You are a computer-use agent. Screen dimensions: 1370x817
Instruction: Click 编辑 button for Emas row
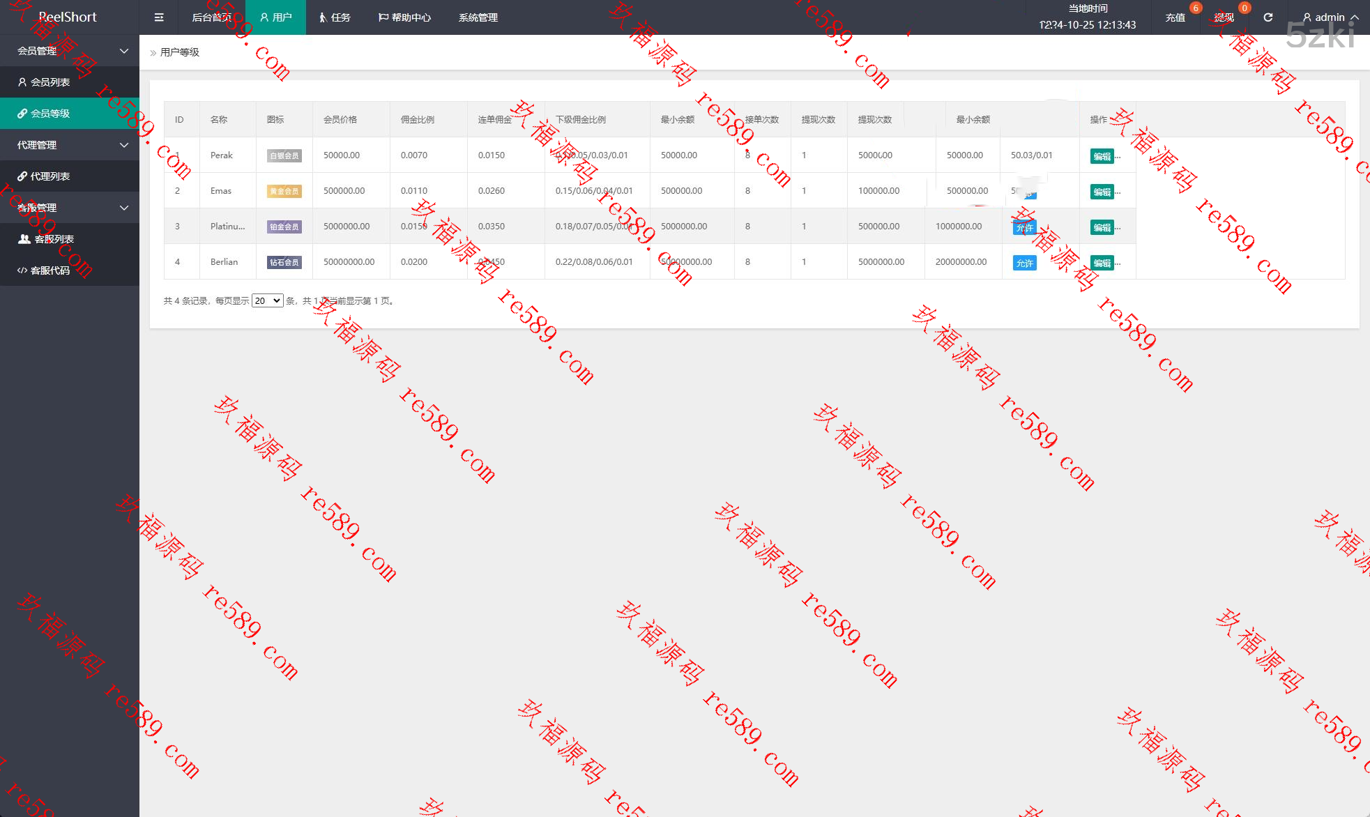[1102, 192]
